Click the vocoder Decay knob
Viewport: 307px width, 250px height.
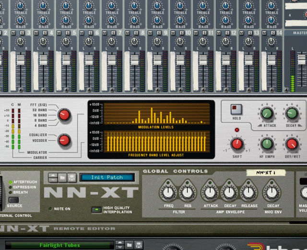click(x=292, y=113)
